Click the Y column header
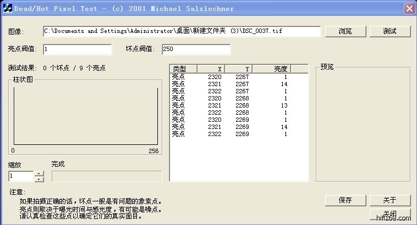The height and width of the screenshot is (225, 417). (x=238, y=69)
